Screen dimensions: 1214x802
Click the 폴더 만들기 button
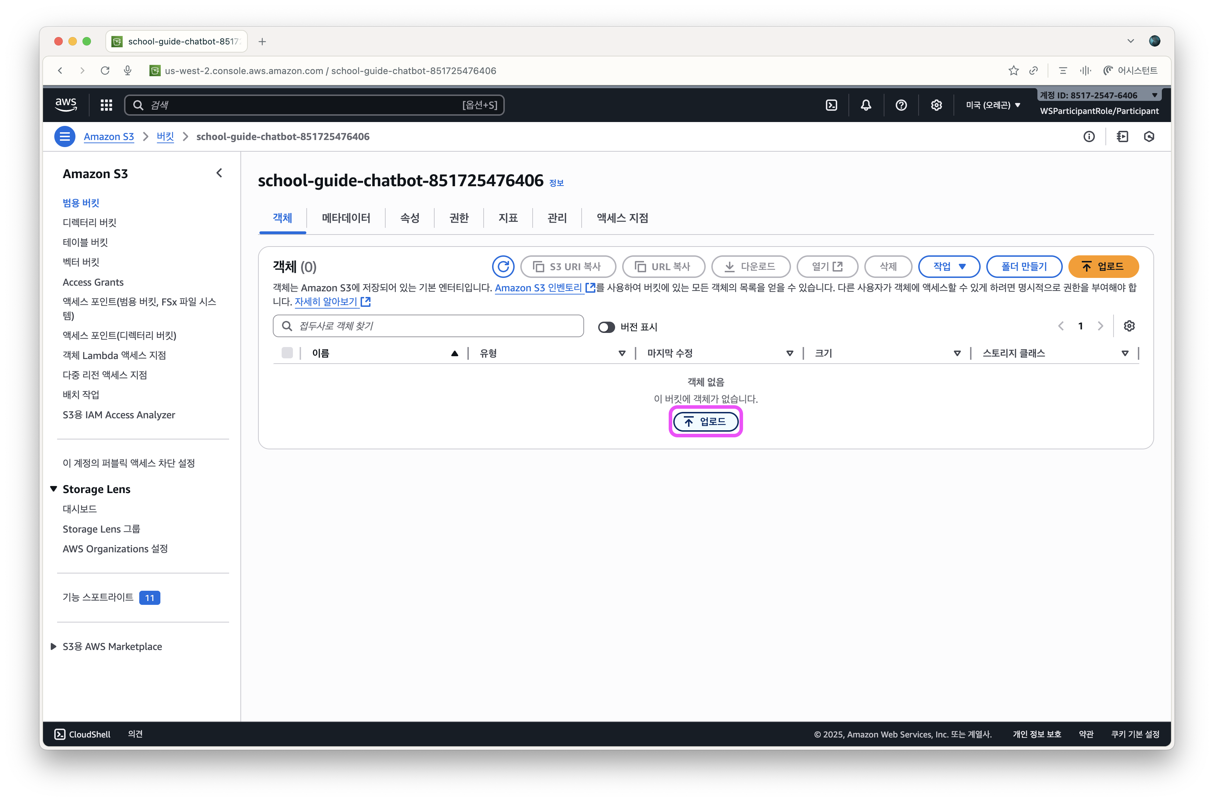pyautogui.click(x=1024, y=267)
